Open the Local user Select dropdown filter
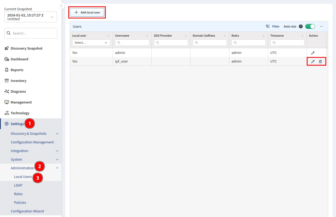336x217 pixels. click(91, 43)
